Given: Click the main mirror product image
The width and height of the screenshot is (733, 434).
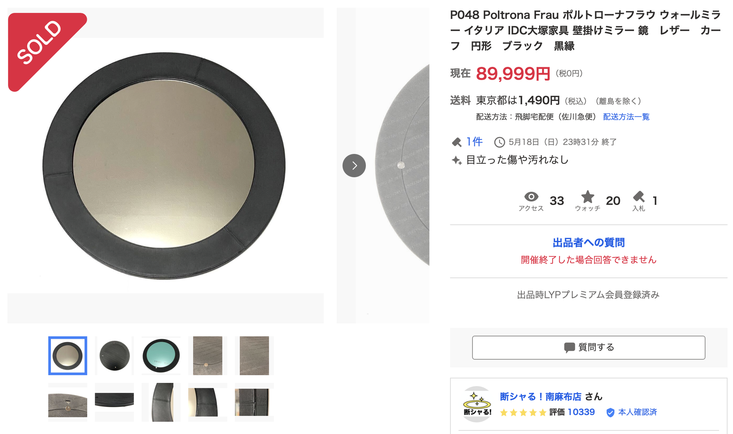Looking at the screenshot, I should (165, 165).
